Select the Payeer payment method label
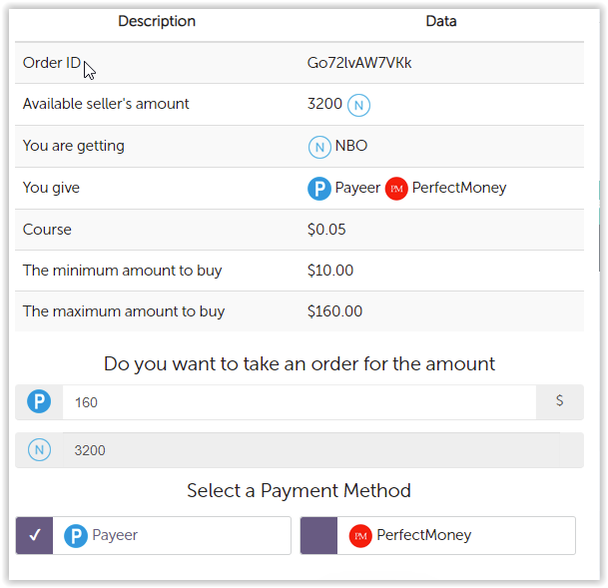The width and height of the screenshot is (608, 588). tap(115, 536)
